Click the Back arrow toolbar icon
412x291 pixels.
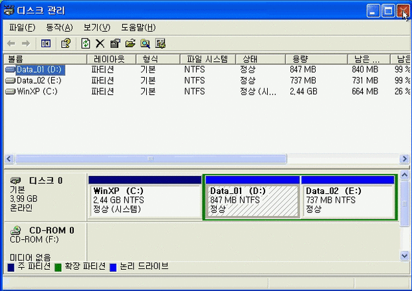pos(11,43)
